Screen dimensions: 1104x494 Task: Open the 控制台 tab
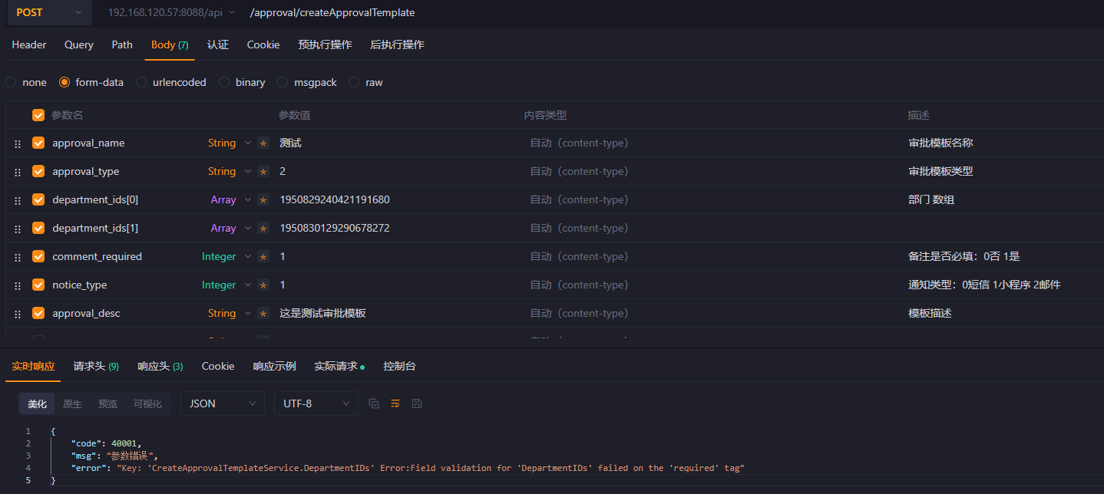click(x=399, y=367)
